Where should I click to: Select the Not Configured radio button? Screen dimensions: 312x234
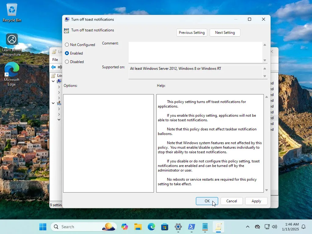[67, 45]
